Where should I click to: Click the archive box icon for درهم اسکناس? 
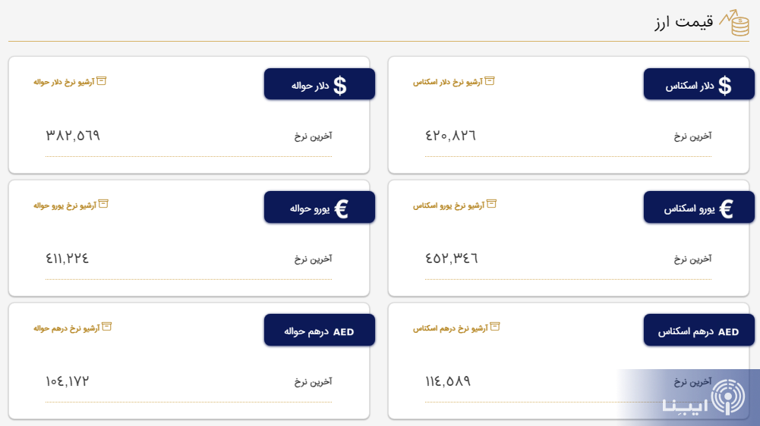[494, 327]
